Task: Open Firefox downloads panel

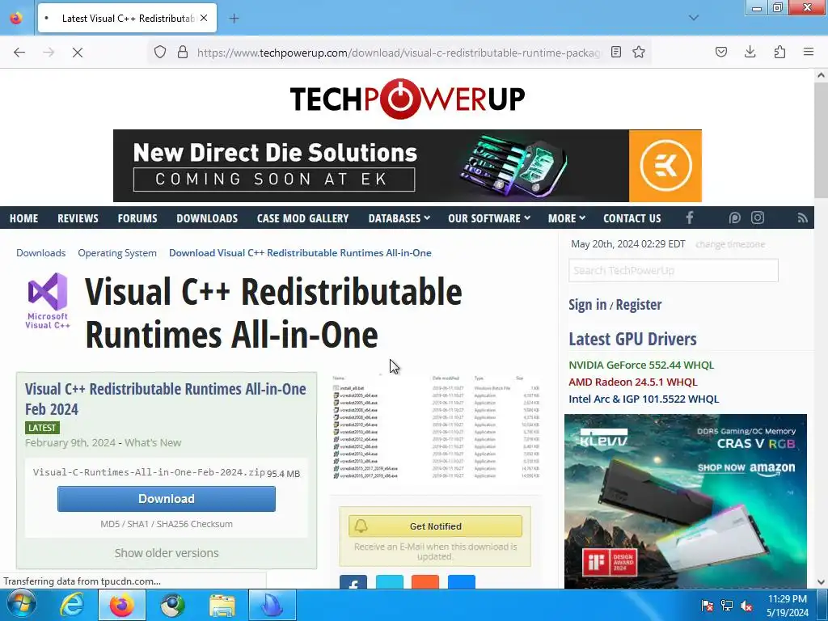Action: click(x=750, y=52)
